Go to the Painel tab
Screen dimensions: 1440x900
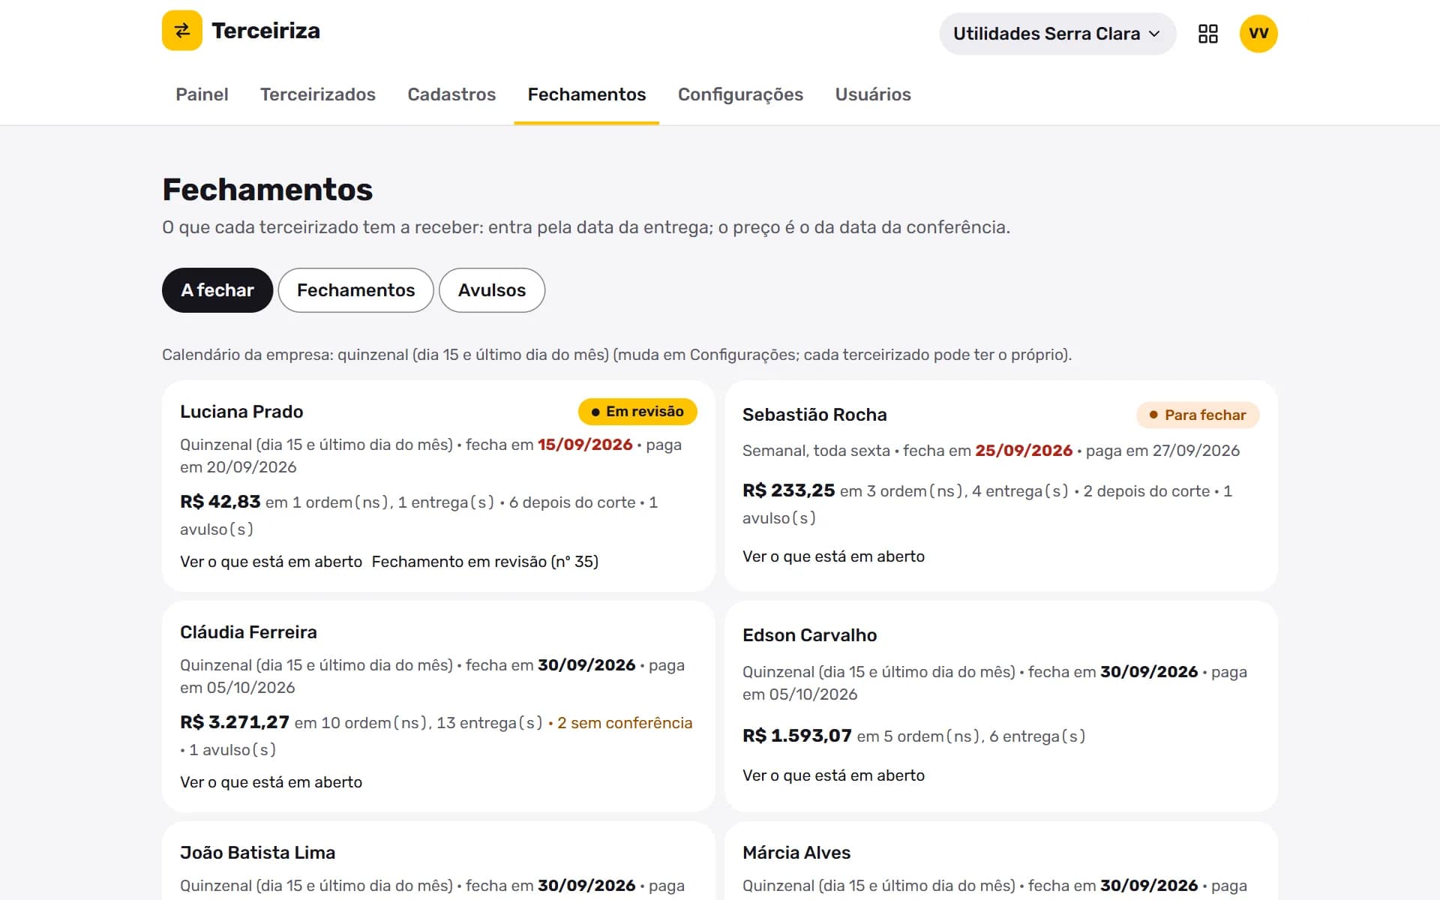tap(202, 94)
